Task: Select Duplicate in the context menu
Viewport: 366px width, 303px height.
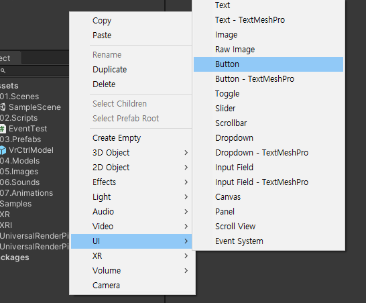Action: pos(131,69)
